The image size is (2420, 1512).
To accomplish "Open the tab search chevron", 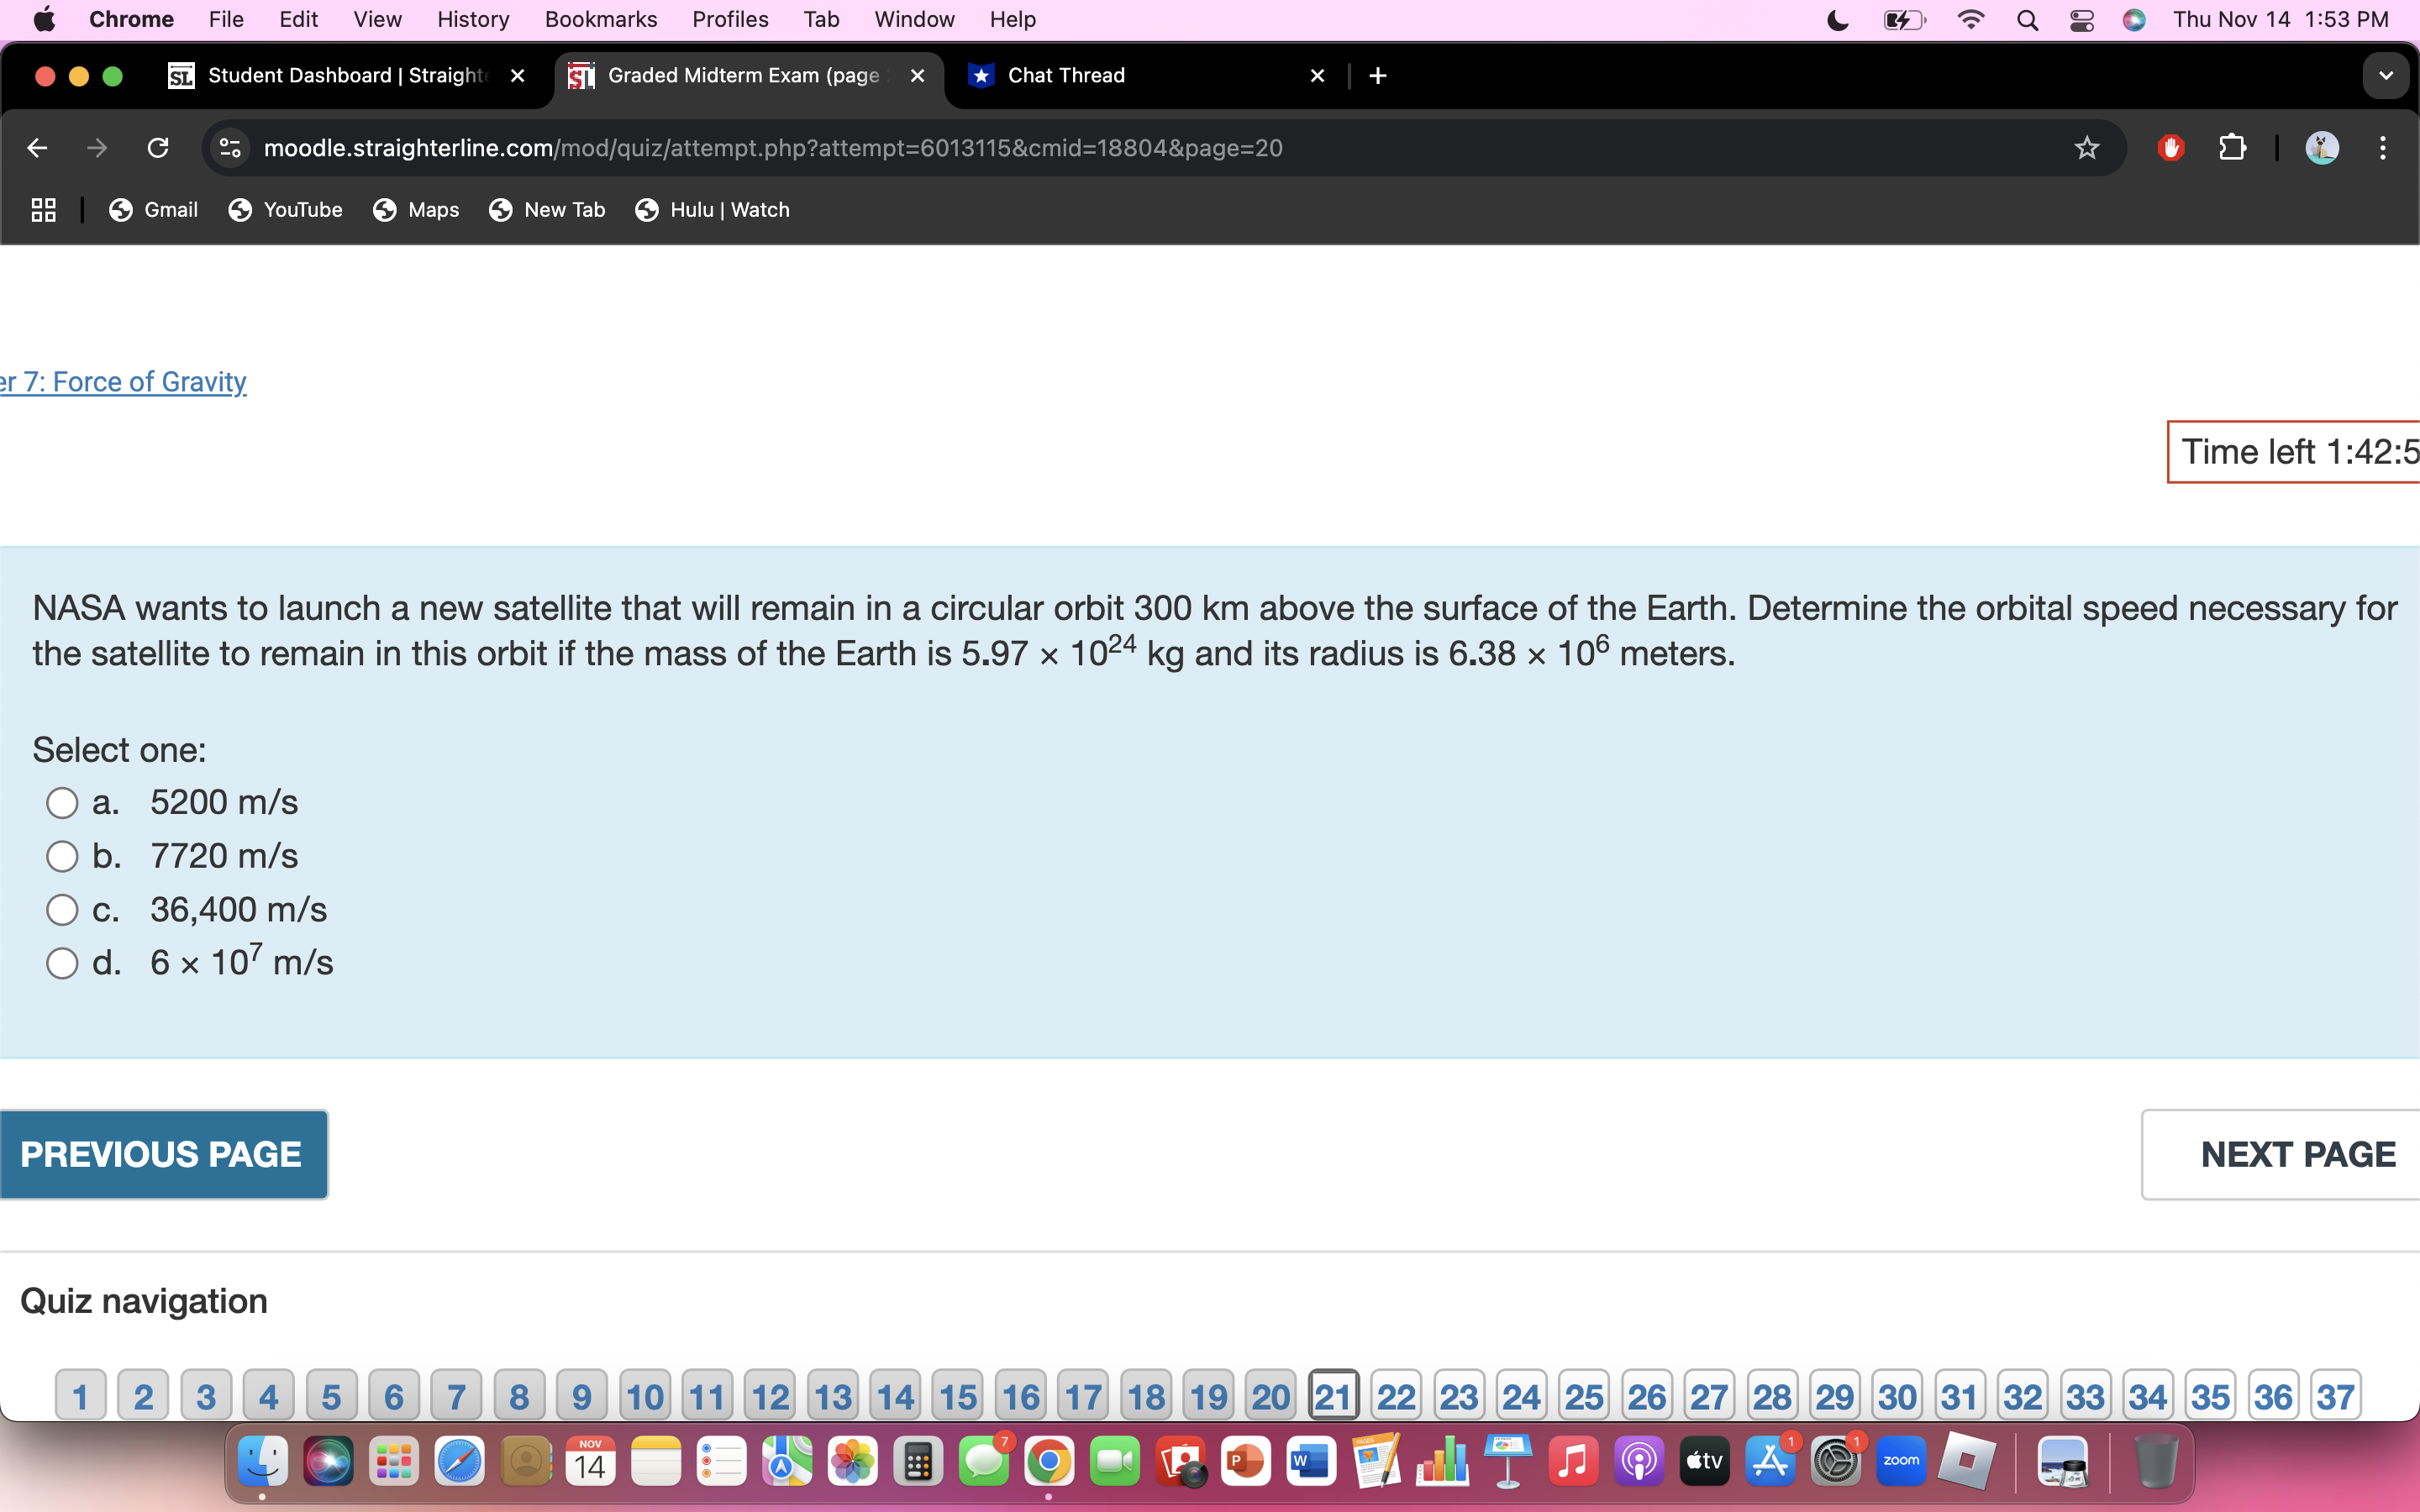I will click(x=2386, y=75).
